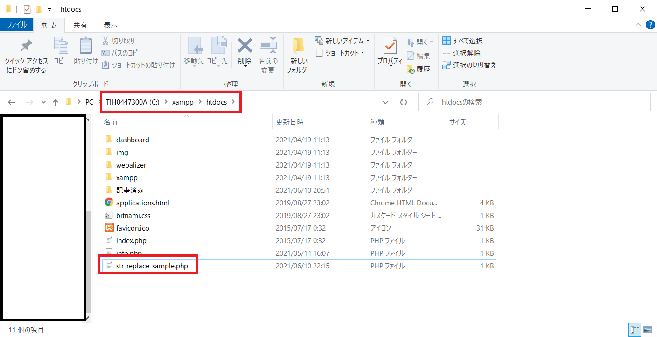
Task: Switch to the View tab
Action: (x=111, y=25)
